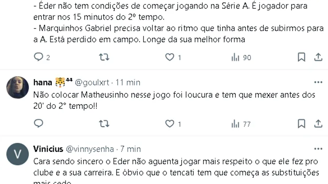Repost the Marquinhos Gabriel tweet
The height and width of the screenshot is (184, 328).
(x=104, y=57)
